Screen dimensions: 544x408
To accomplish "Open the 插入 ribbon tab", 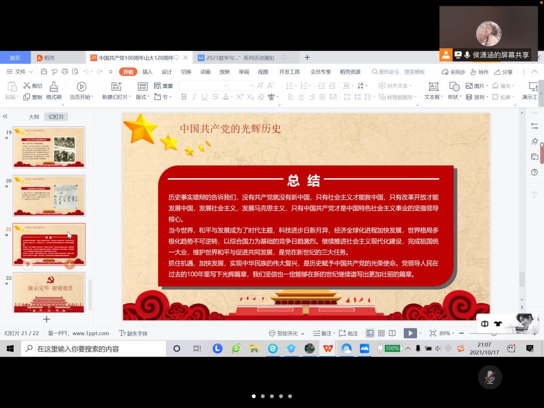I will [147, 72].
